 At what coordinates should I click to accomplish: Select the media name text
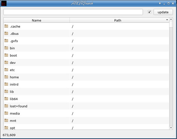point(15,113)
